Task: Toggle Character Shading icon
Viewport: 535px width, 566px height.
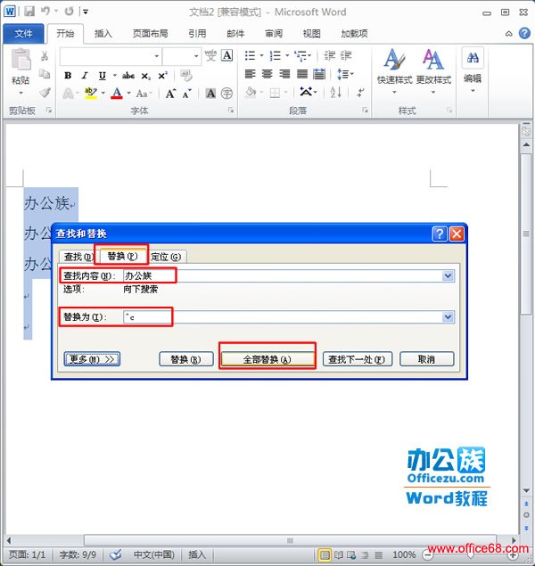Action: coord(210,94)
